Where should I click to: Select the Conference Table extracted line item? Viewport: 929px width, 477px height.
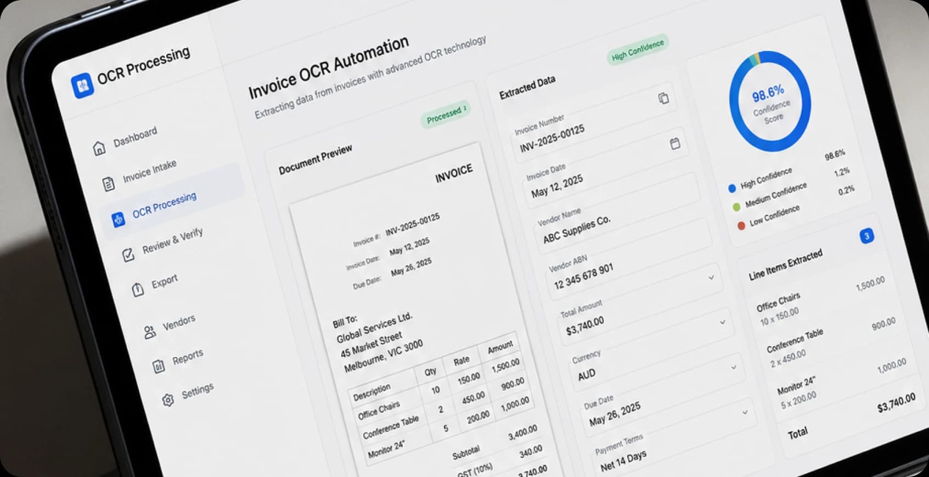tap(831, 343)
